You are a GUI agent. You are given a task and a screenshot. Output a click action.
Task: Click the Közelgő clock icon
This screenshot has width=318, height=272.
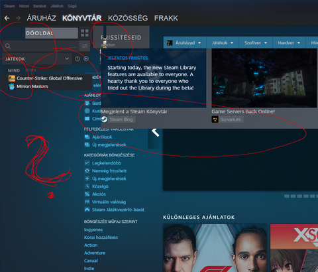[87, 186]
